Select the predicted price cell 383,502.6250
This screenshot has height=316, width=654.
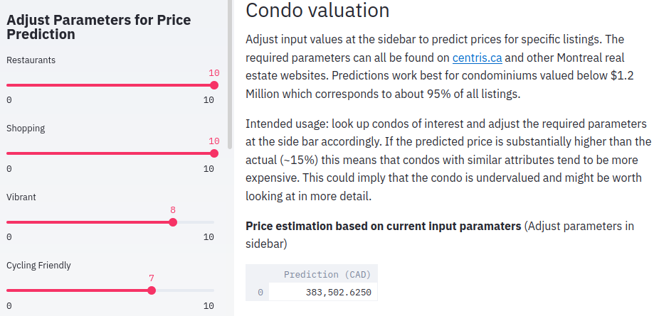[327, 292]
